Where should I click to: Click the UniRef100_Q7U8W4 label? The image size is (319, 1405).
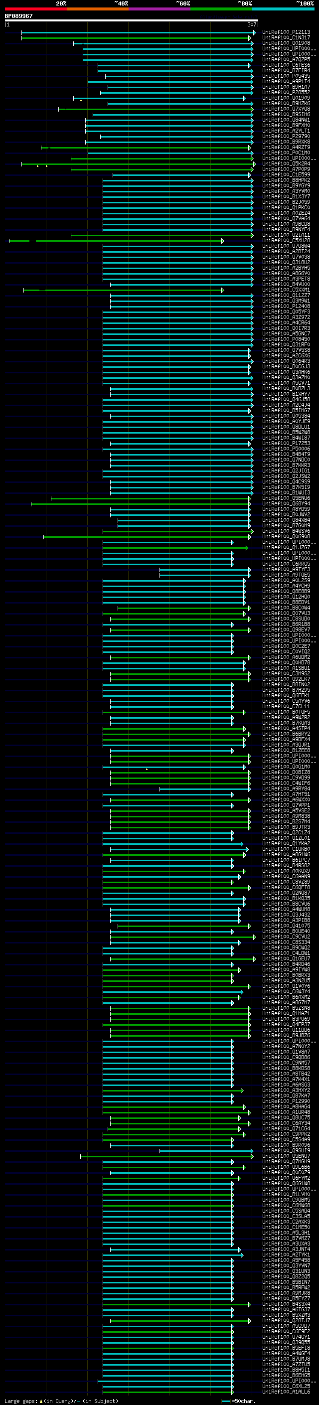286,246
